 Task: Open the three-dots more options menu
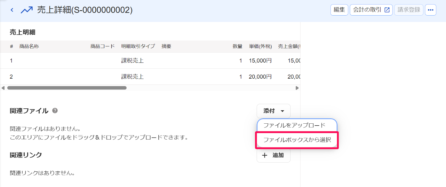click(430, 10)
